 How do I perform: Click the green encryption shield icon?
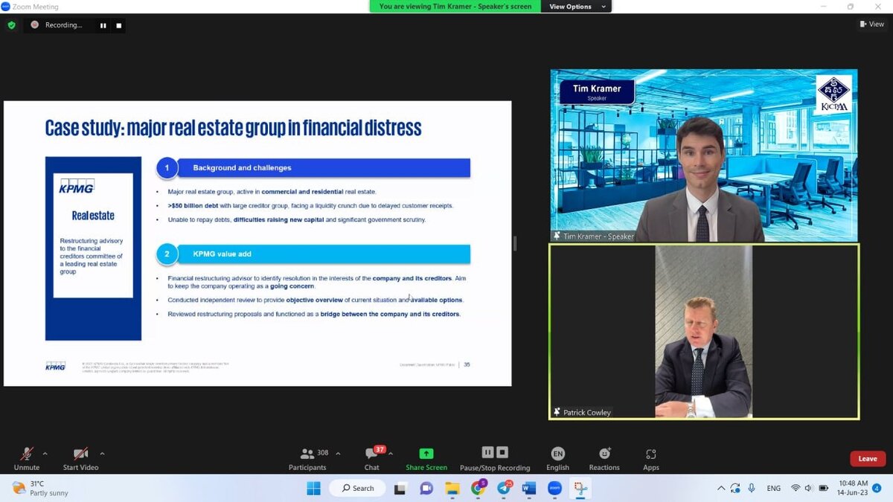click(x=11, y=25)
